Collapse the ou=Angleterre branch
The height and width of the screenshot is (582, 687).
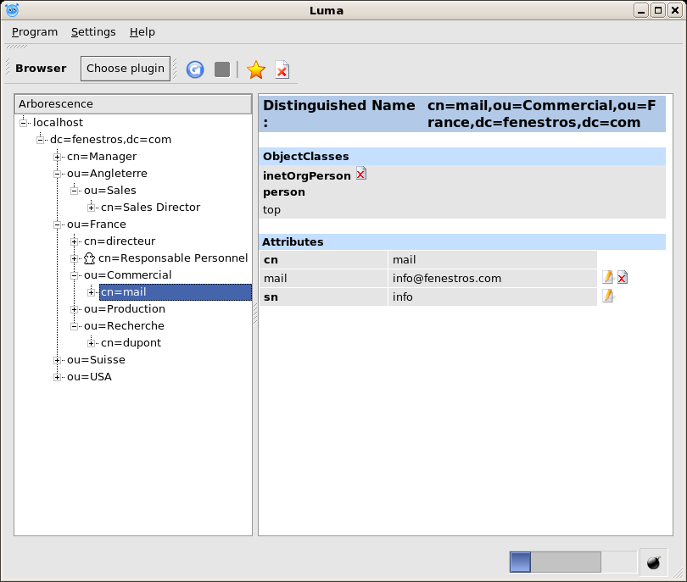point(58,174)
